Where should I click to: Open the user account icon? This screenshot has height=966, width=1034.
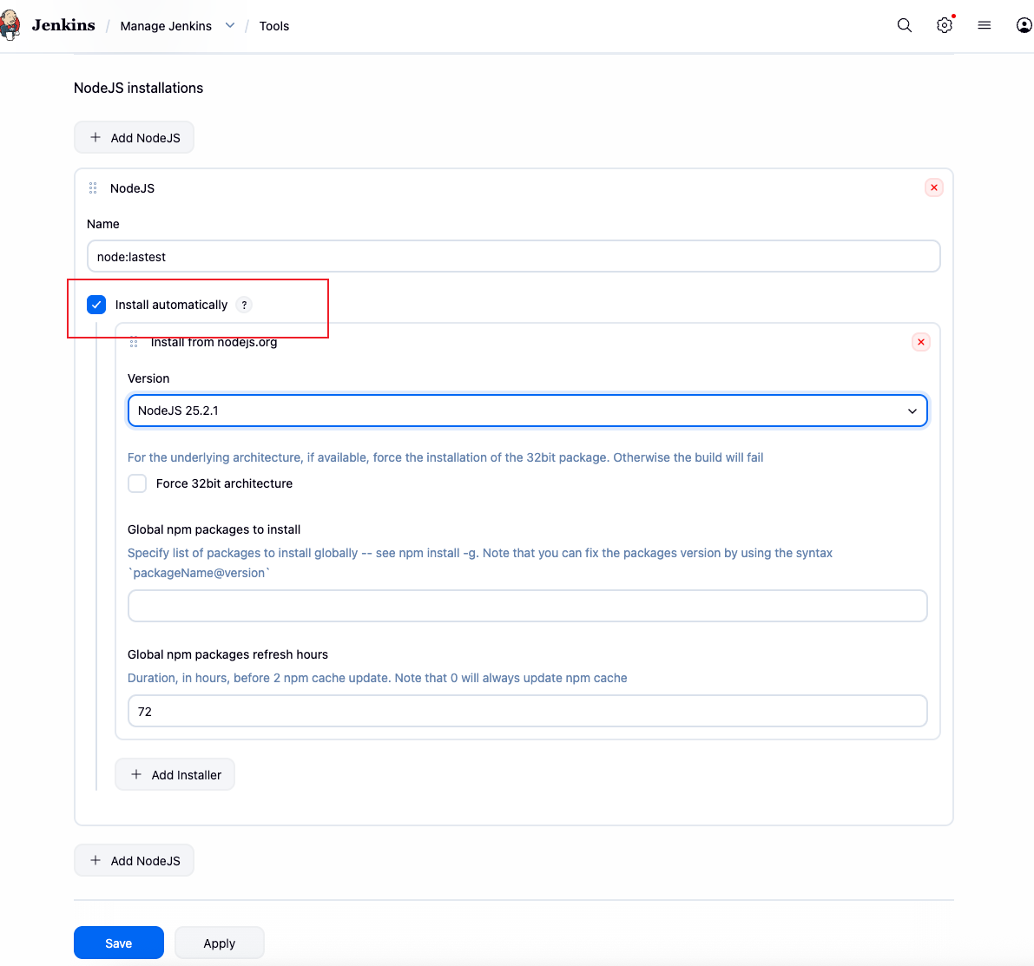[1024, 25]
